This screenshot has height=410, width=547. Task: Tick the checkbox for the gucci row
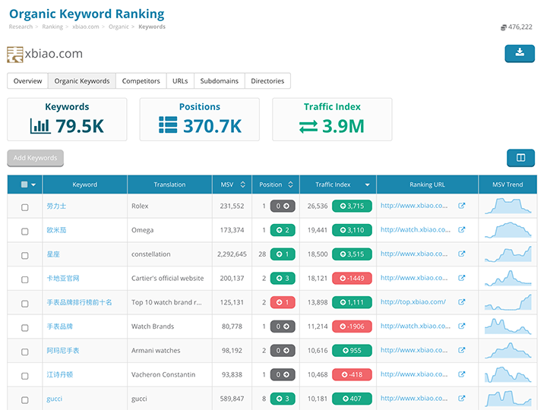coord(25,399)
